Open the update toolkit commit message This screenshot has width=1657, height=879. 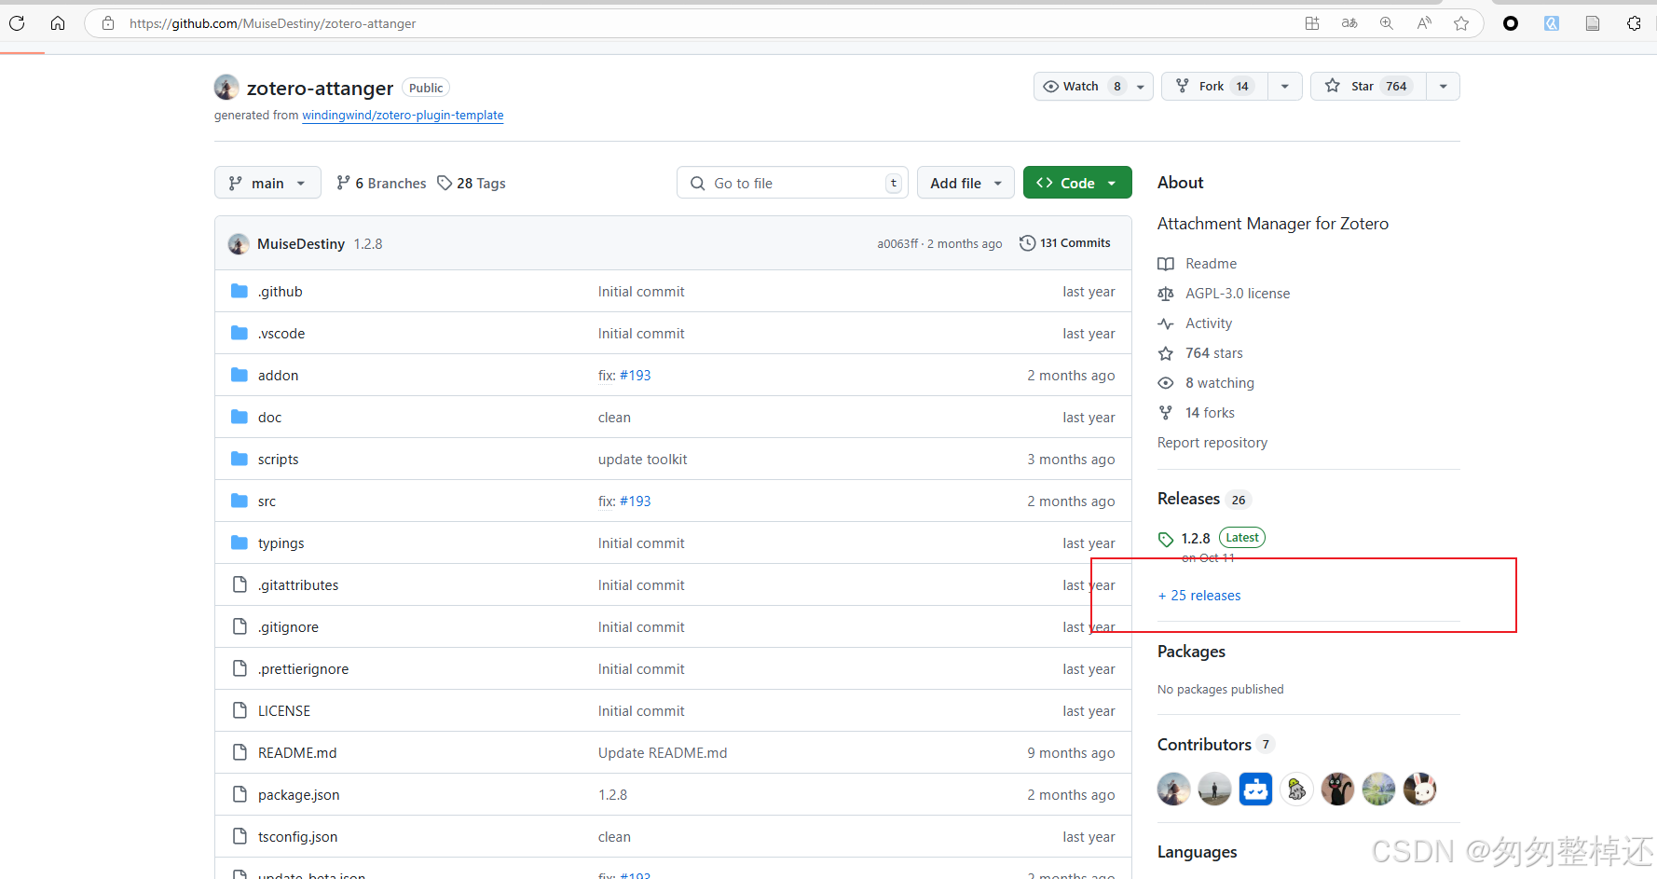coord(642,460)
